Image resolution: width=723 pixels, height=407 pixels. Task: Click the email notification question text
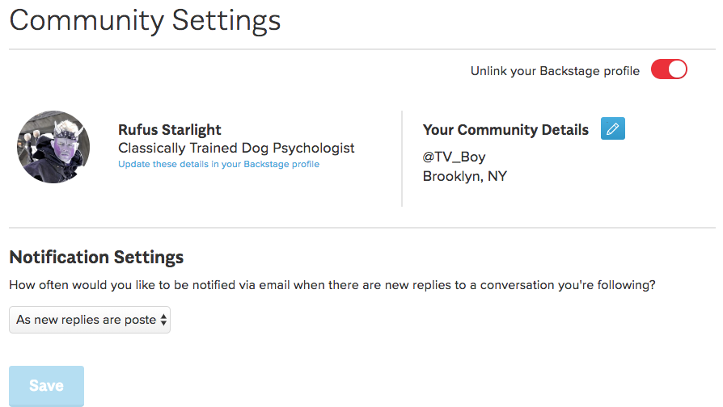pos(332,285)
